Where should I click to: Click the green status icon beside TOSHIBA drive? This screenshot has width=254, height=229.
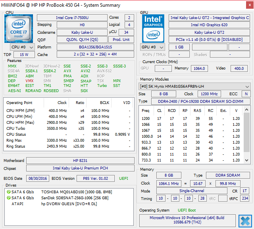click(x=9, y=192)
